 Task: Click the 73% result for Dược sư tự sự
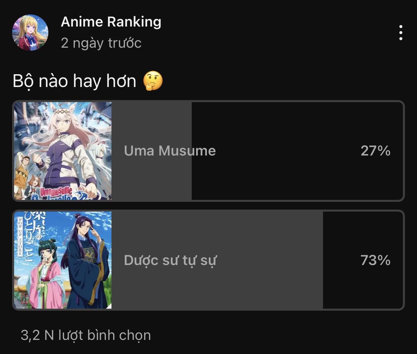pos(375,260)
